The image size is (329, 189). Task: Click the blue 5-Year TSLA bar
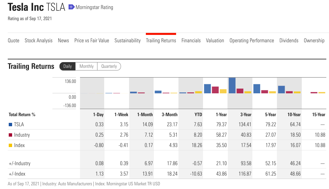click(x=257, y=89)
